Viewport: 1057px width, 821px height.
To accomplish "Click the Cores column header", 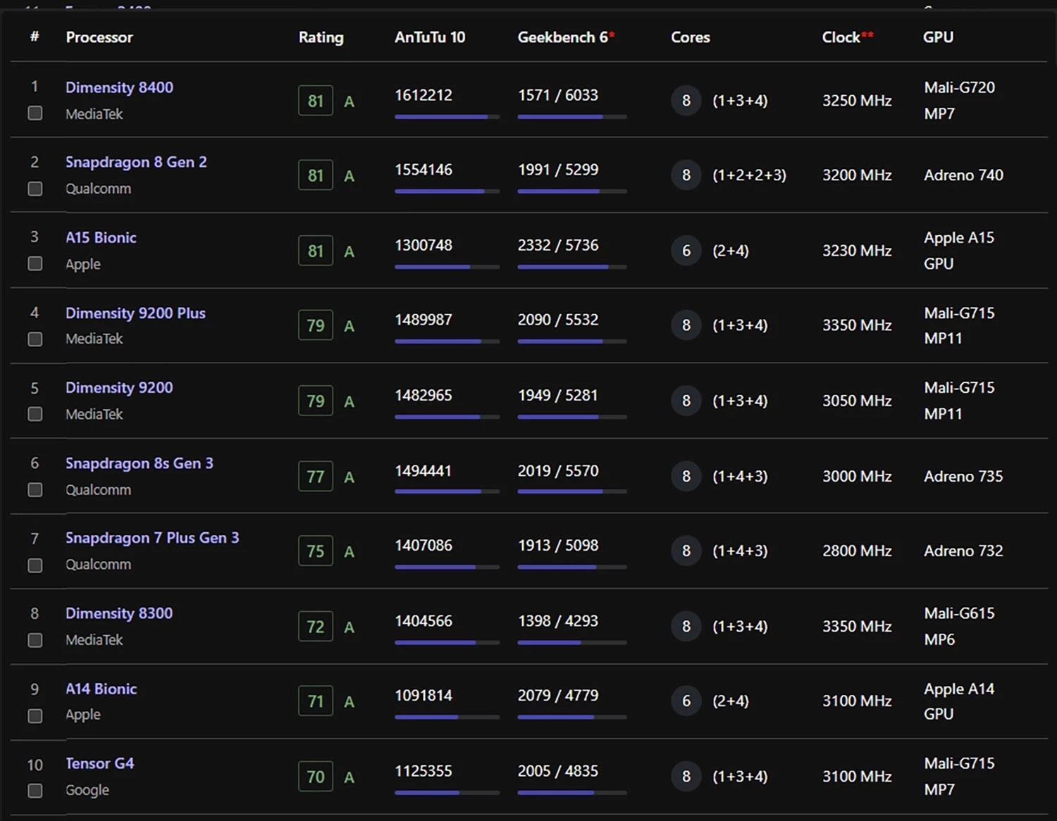I will coord(690,37).
